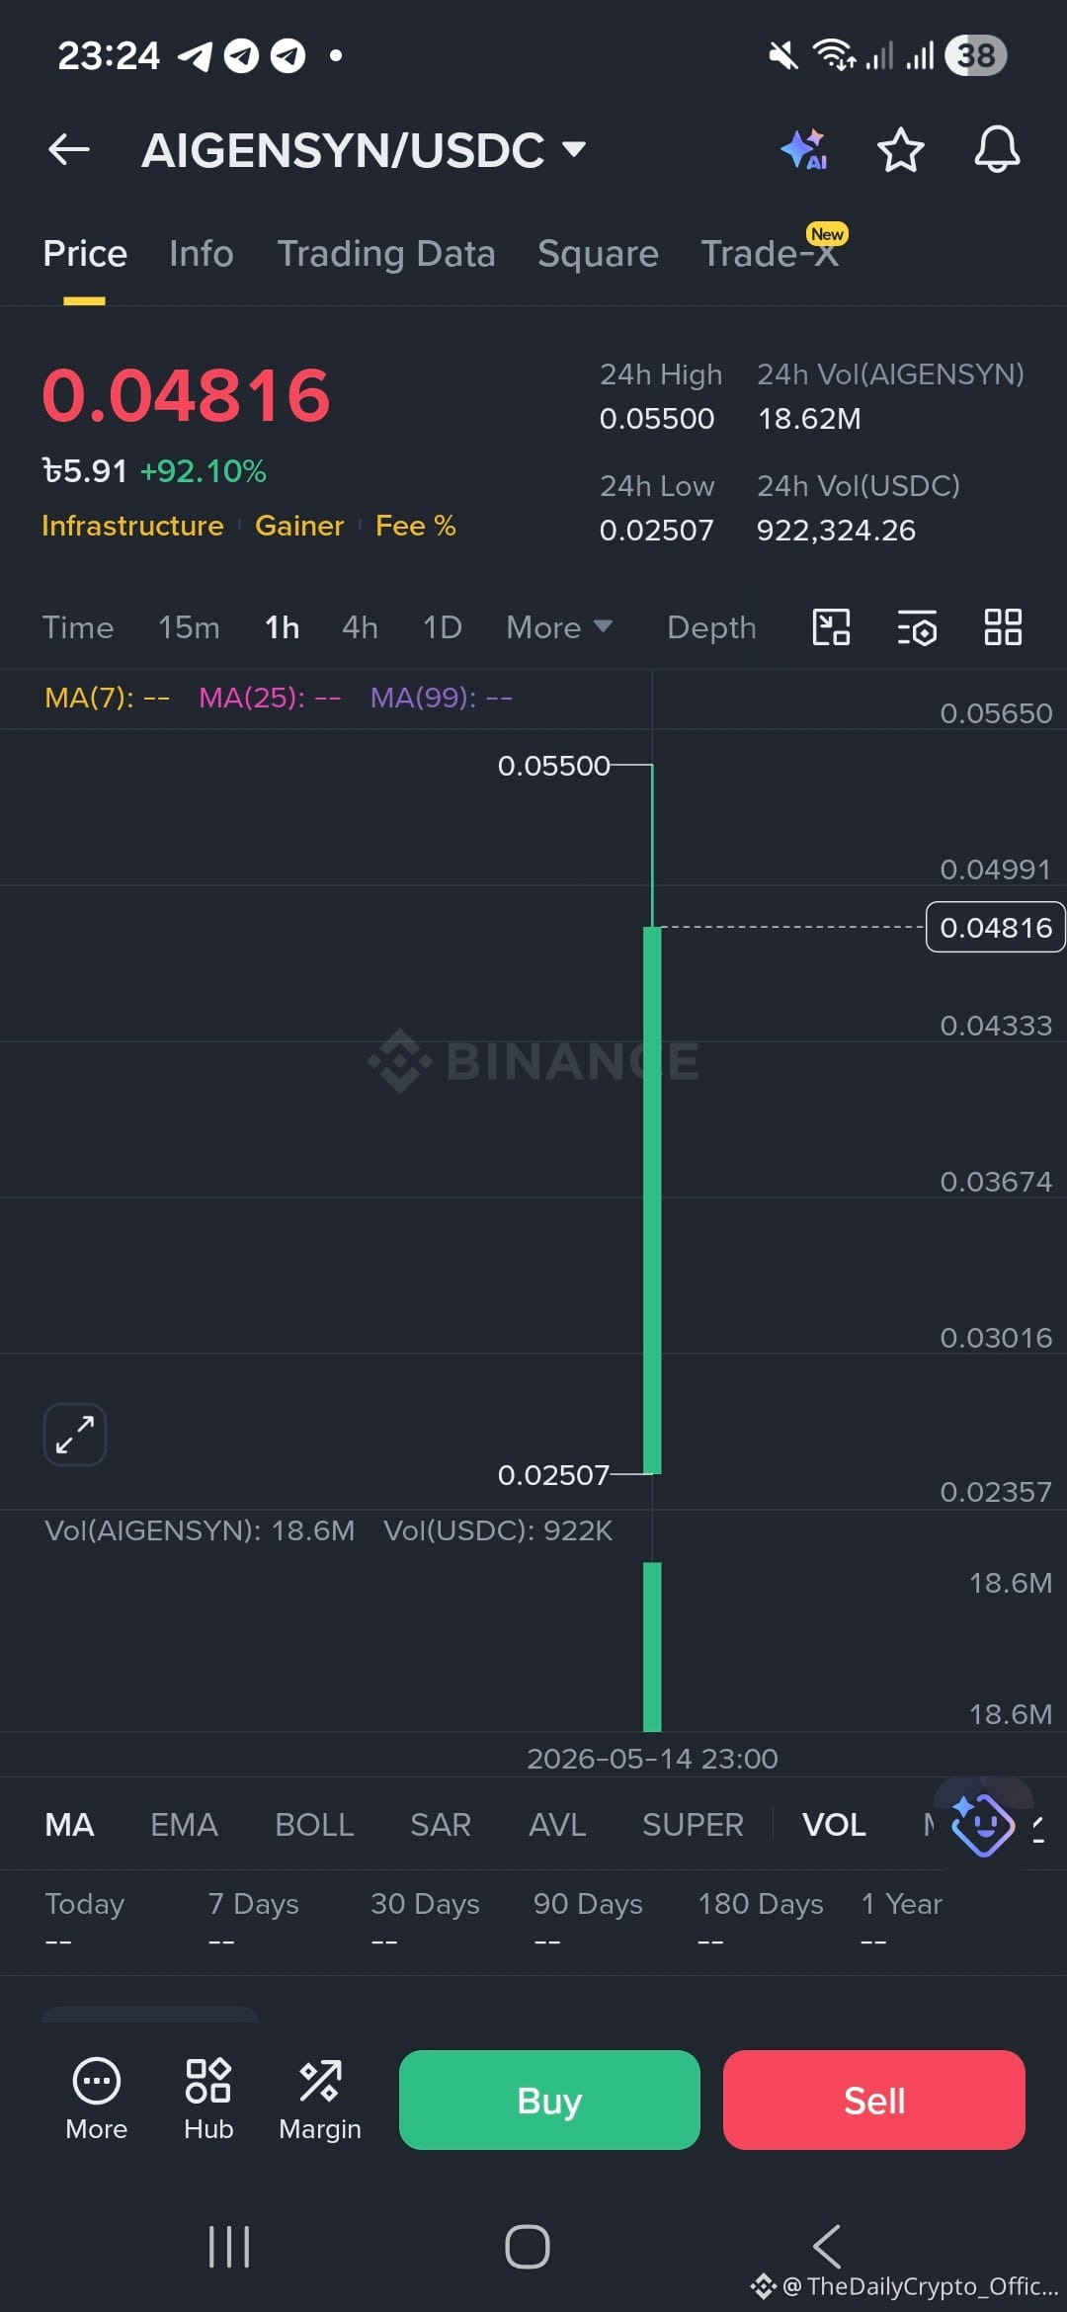This screenshot has height=2312, width=1067.
Task: Enable the BOLL indicator
Action: tap(314, 1825)
